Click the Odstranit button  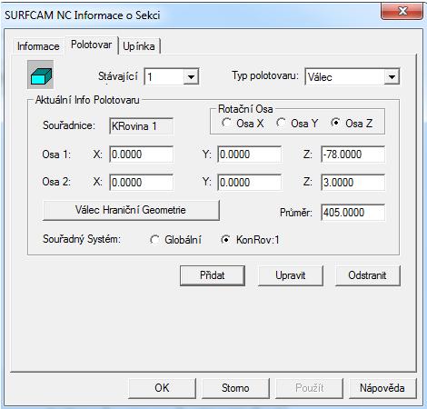(367, 275)
